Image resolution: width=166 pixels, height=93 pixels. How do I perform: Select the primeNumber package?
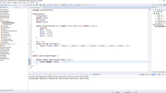pyautogui.click(x=6, y=34)
